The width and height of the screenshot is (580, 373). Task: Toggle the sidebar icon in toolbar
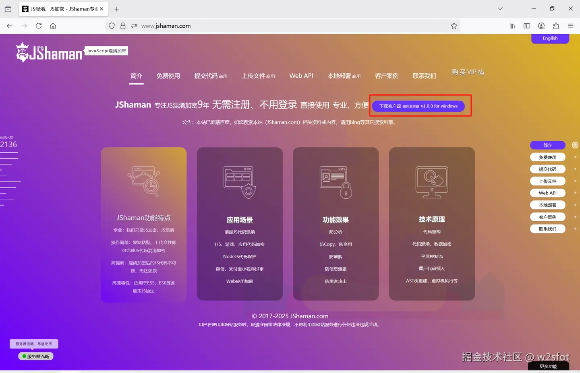coord(527,26)
